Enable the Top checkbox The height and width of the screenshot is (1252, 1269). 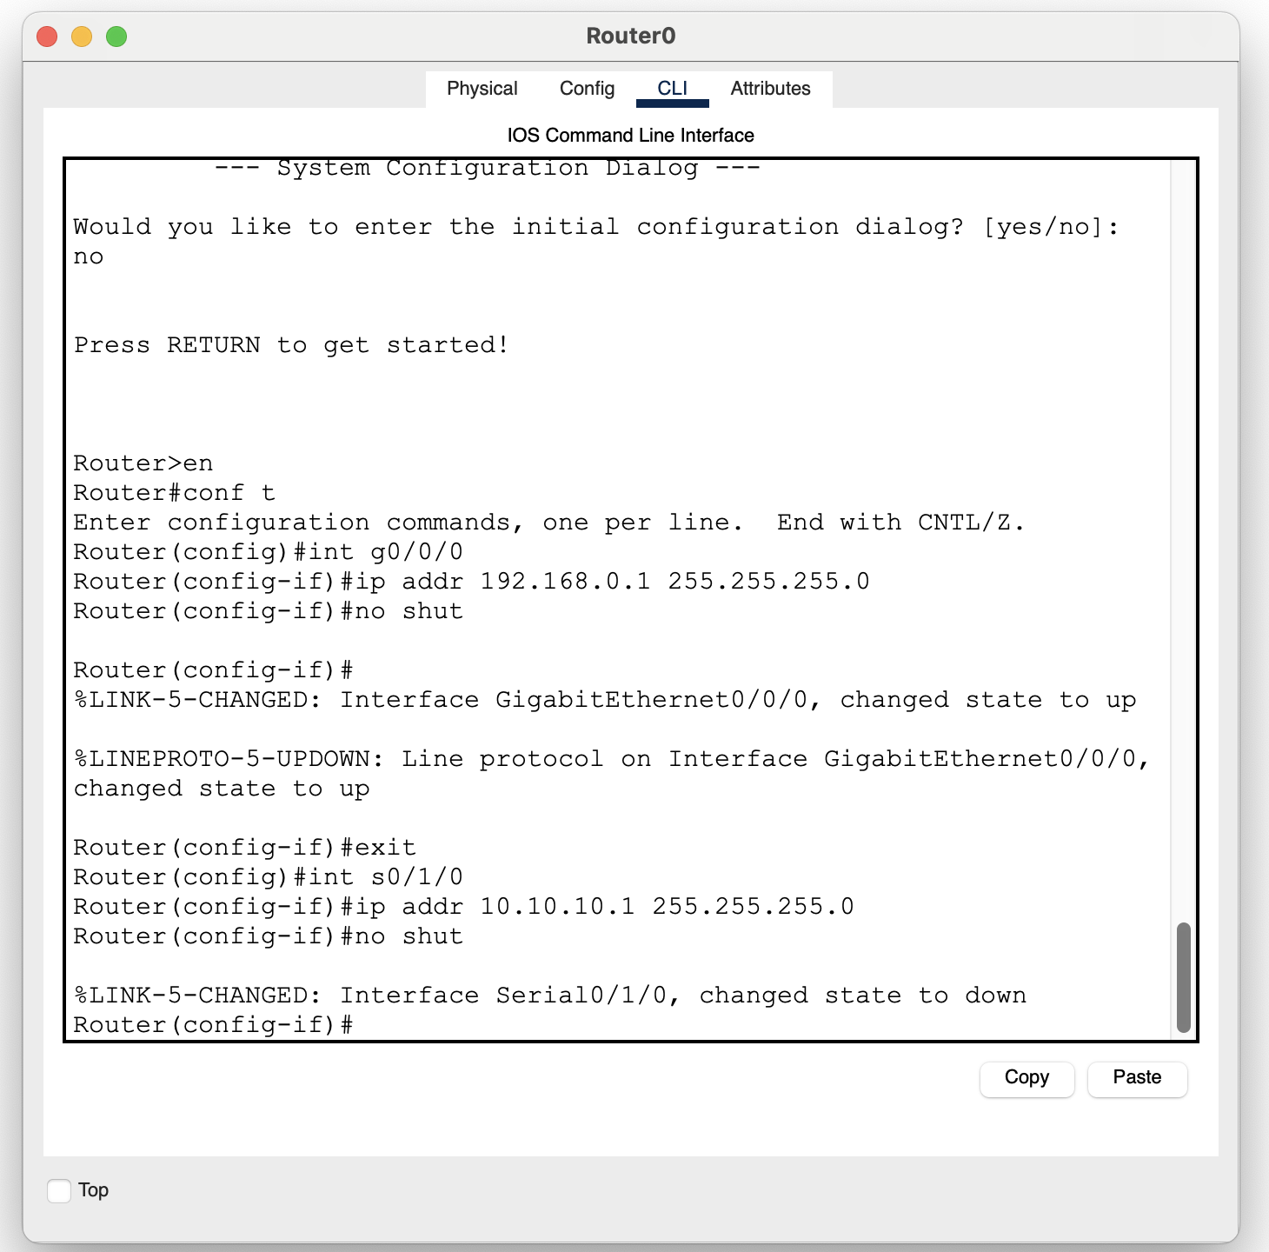[59, 1190]
